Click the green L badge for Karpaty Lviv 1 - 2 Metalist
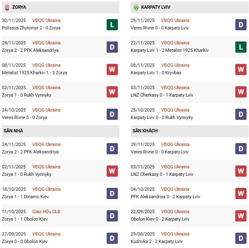 pyautogui.click(x=241, y=47)
